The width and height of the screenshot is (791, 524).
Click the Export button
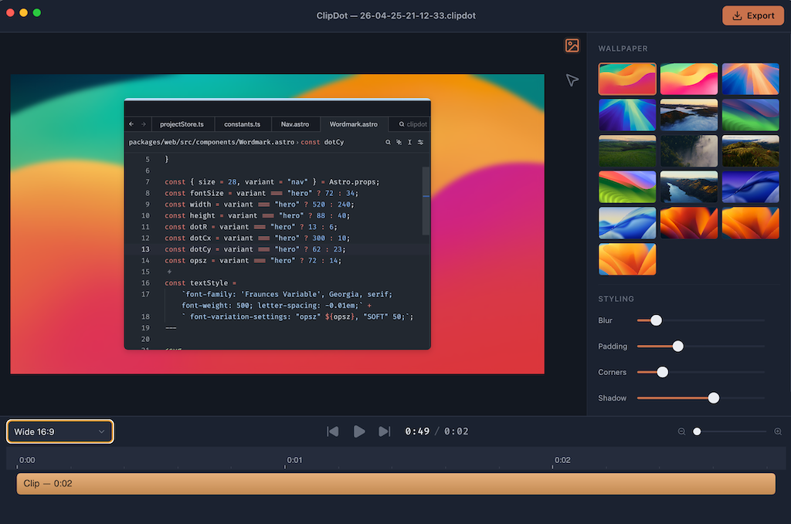[753, 15]
